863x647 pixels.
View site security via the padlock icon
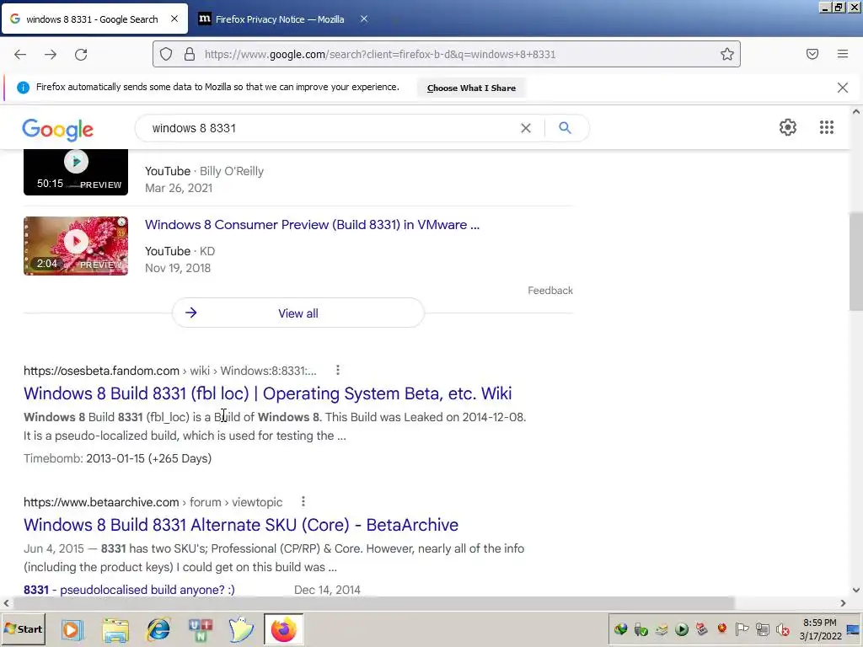(190, 54)
